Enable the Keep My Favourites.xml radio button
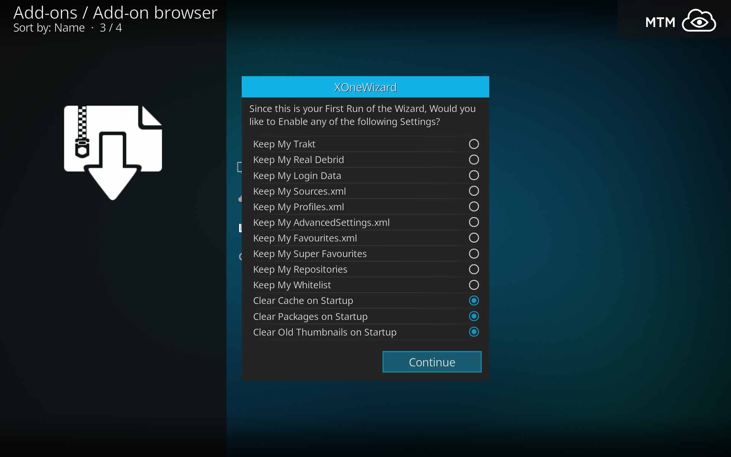Screen dimensions: 731x457 [x=474, y=238]
